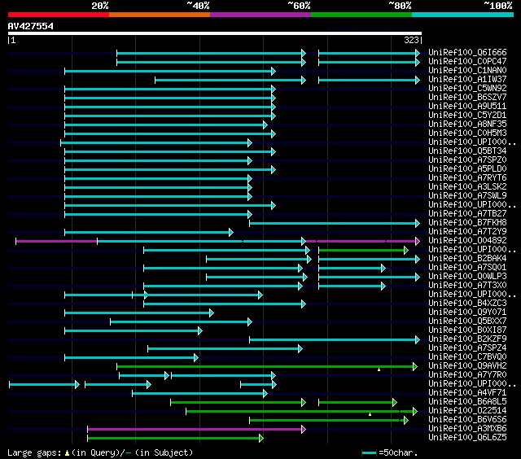Click the UniRef100_B2BAK4 label
This screenshot has width=521, height=459.
(x=467, y=259)
